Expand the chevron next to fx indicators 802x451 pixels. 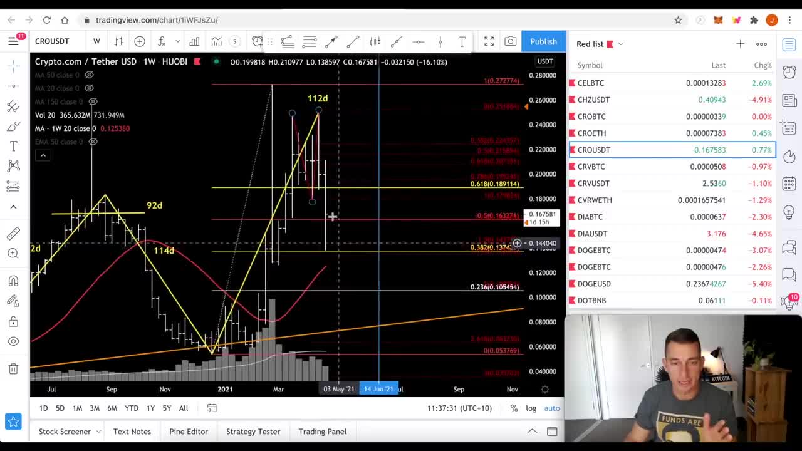pyautogui.click(x=177, y=41)
